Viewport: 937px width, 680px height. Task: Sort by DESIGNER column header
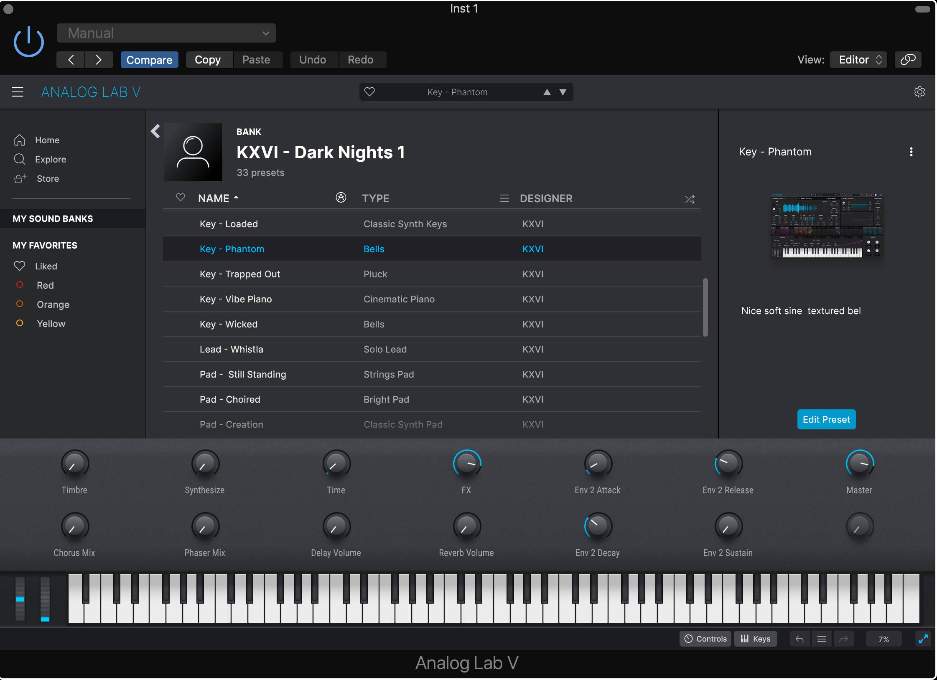pos(546,198)
